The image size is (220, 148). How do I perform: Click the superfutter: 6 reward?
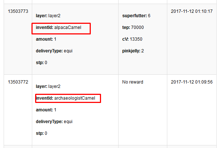(x=136, y=16)
